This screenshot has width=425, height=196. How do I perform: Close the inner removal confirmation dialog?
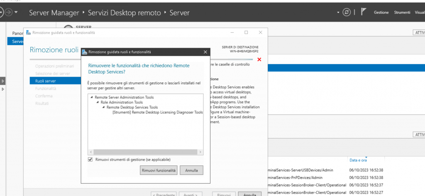(x=205, y=52)
